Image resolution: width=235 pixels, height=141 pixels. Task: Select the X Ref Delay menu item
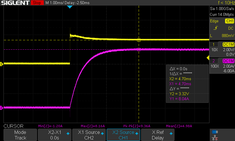click(158, 135)
